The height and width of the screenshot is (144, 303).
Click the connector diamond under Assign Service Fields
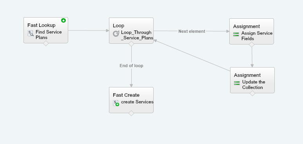(x=252, y=44)
